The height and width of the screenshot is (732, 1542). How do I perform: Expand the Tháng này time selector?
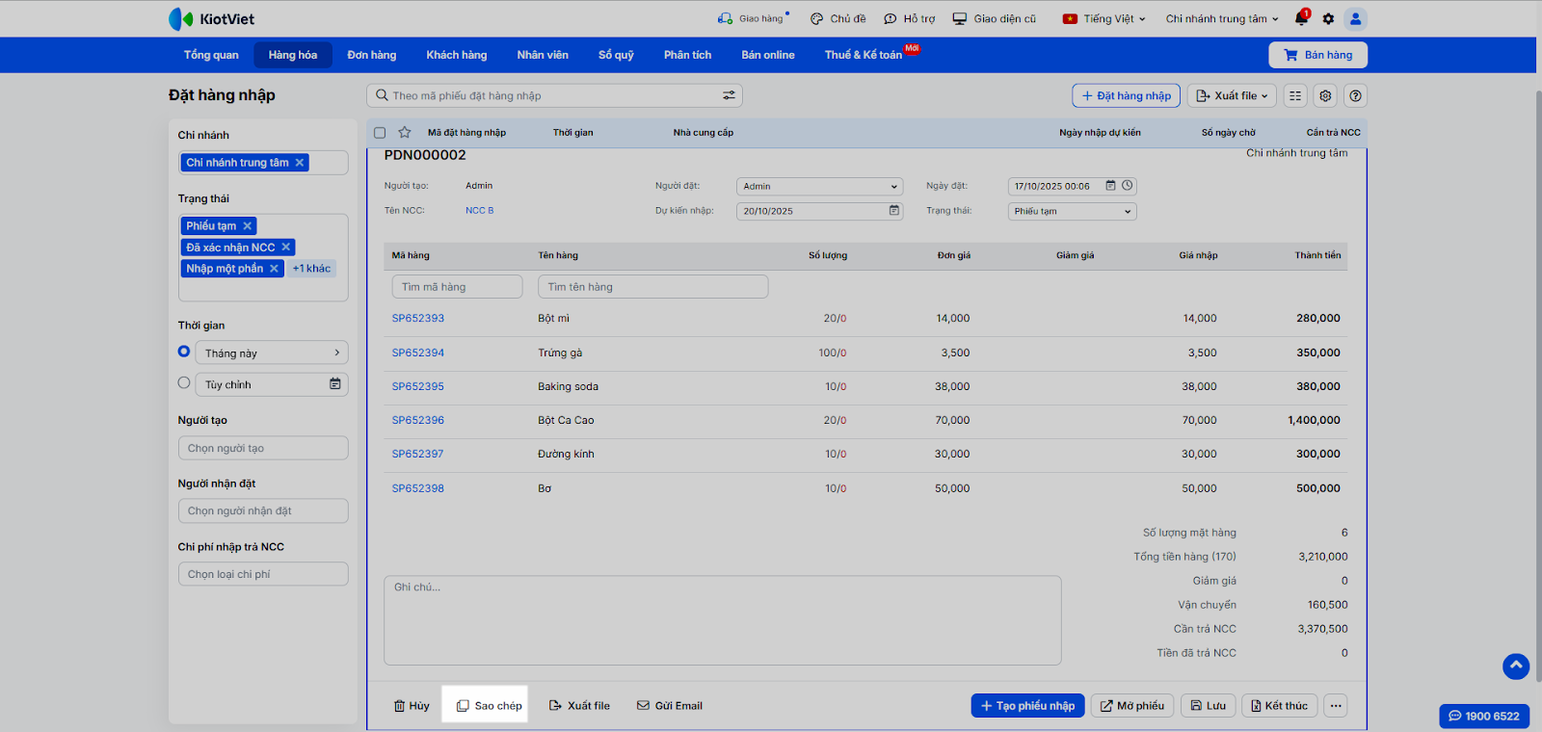pos(272,353)
